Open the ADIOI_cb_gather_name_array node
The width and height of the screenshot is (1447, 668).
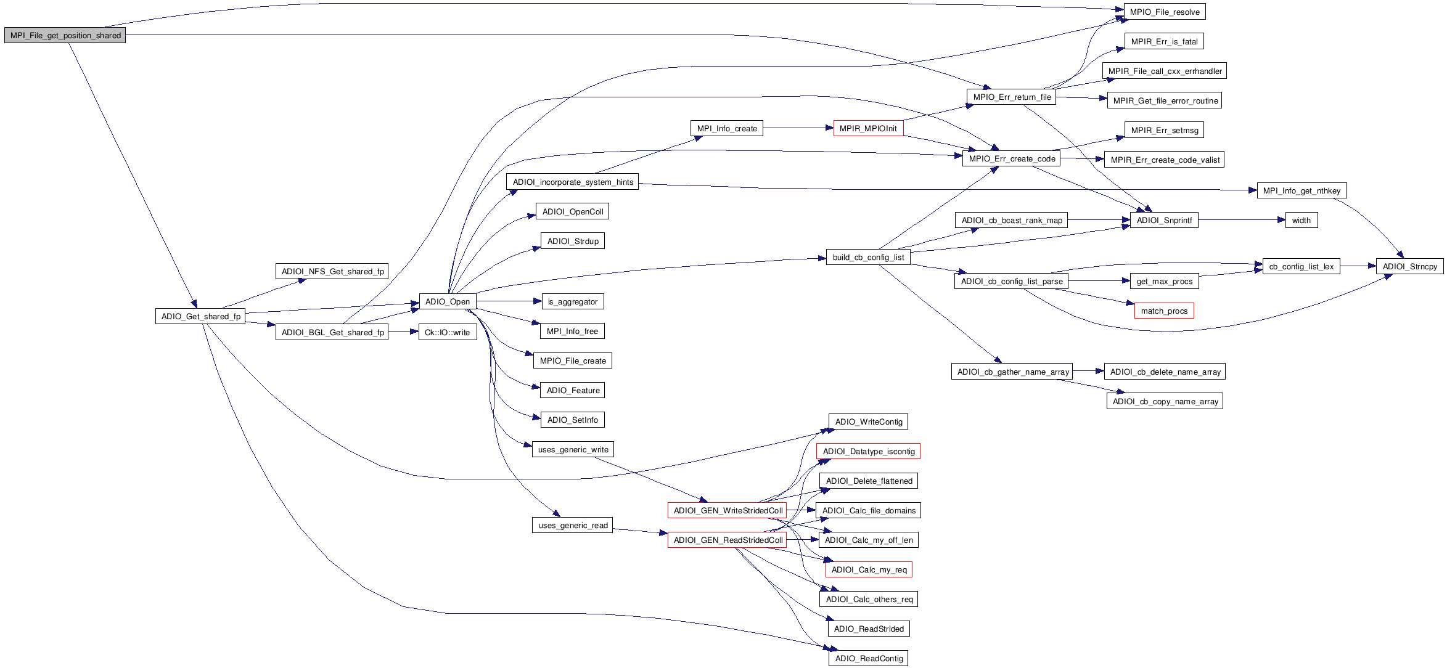1012,372
